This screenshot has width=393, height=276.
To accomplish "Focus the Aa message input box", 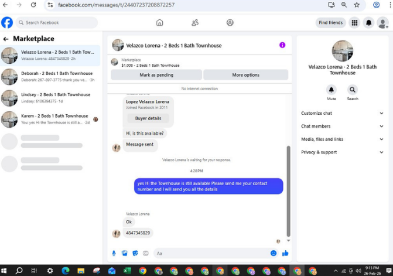I will point(212,253).
